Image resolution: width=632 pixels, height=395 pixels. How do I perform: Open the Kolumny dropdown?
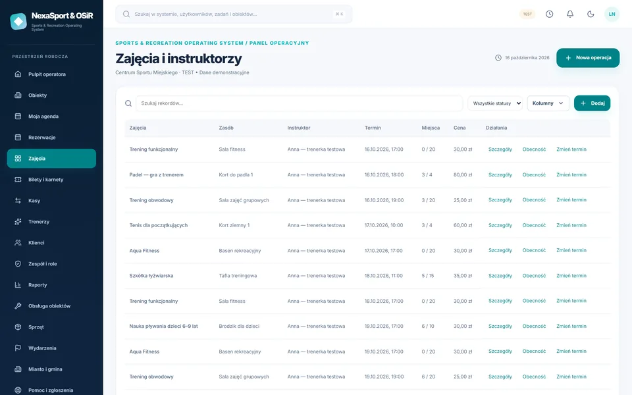tap(548, 103)
